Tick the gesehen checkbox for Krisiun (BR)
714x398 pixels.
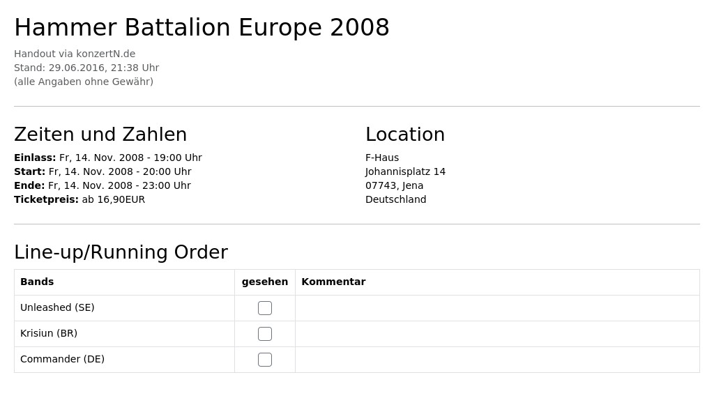tap(264, 334)
